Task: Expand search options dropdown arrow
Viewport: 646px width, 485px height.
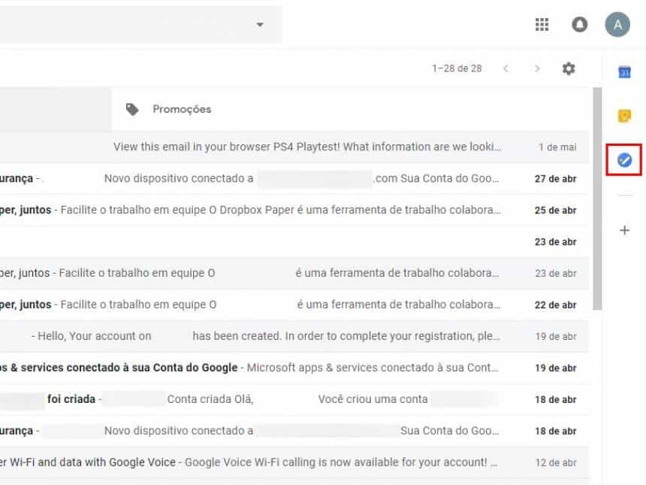Action: [x=260, y=25]
